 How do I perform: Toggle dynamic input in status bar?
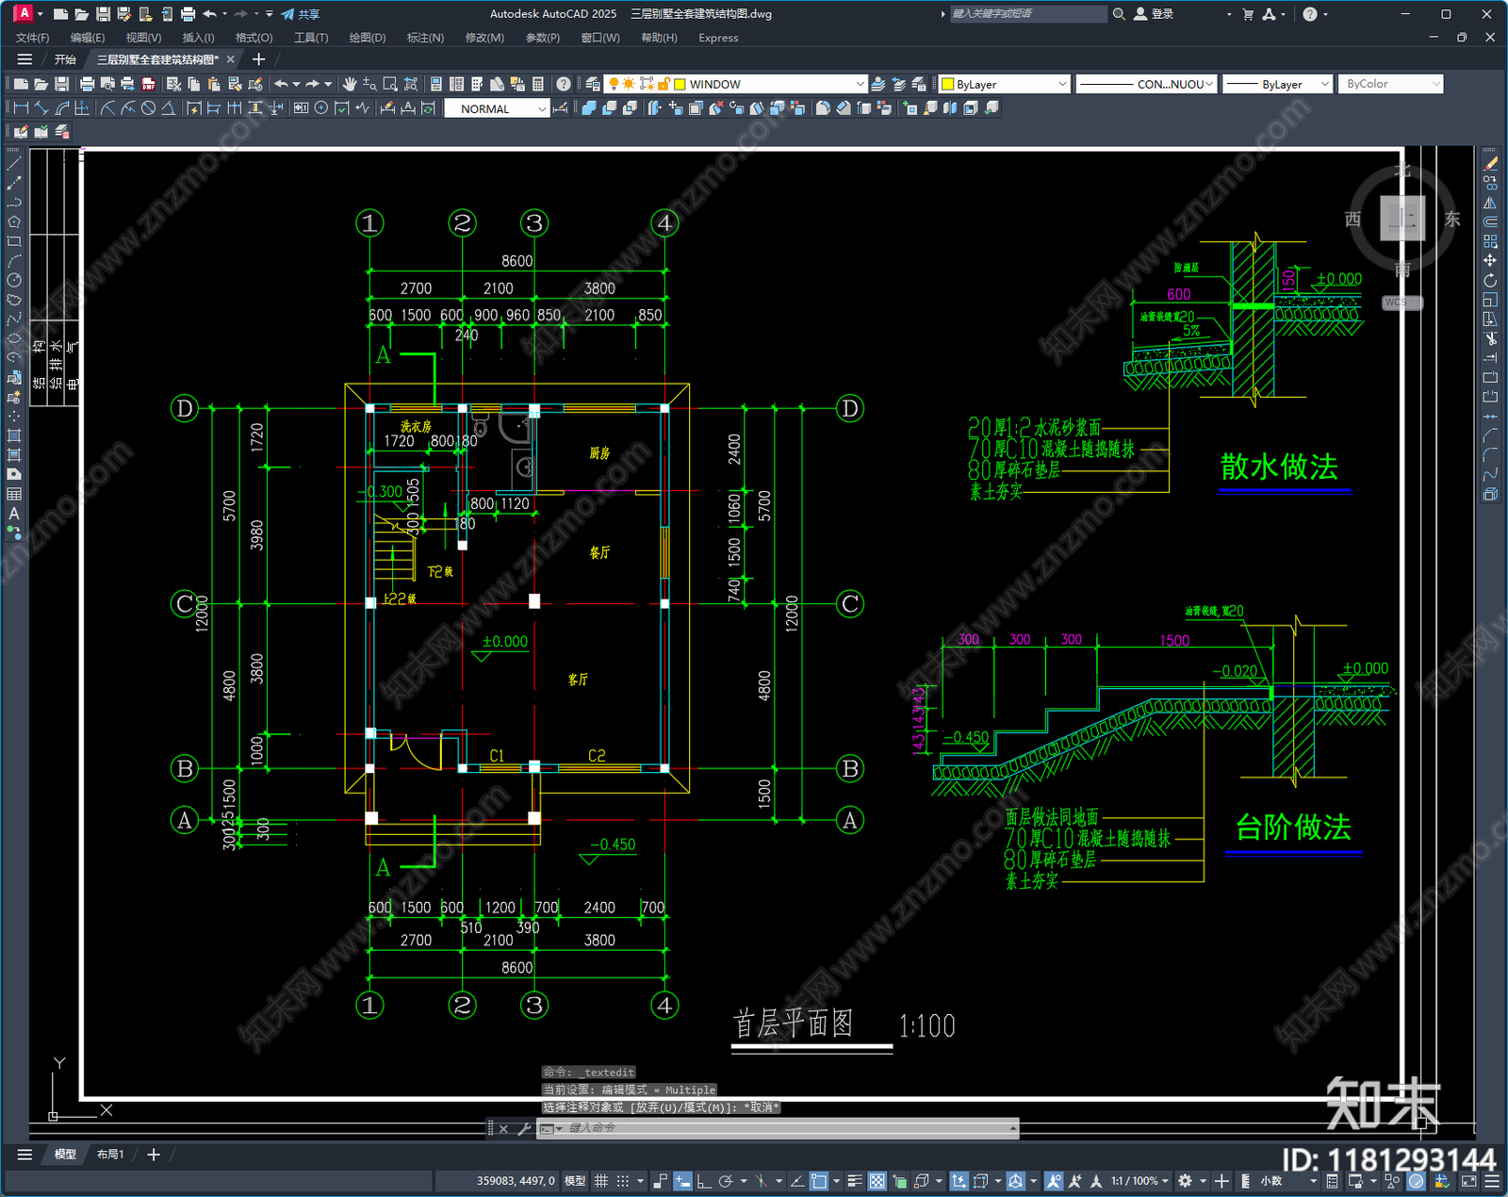(682, 1181)
